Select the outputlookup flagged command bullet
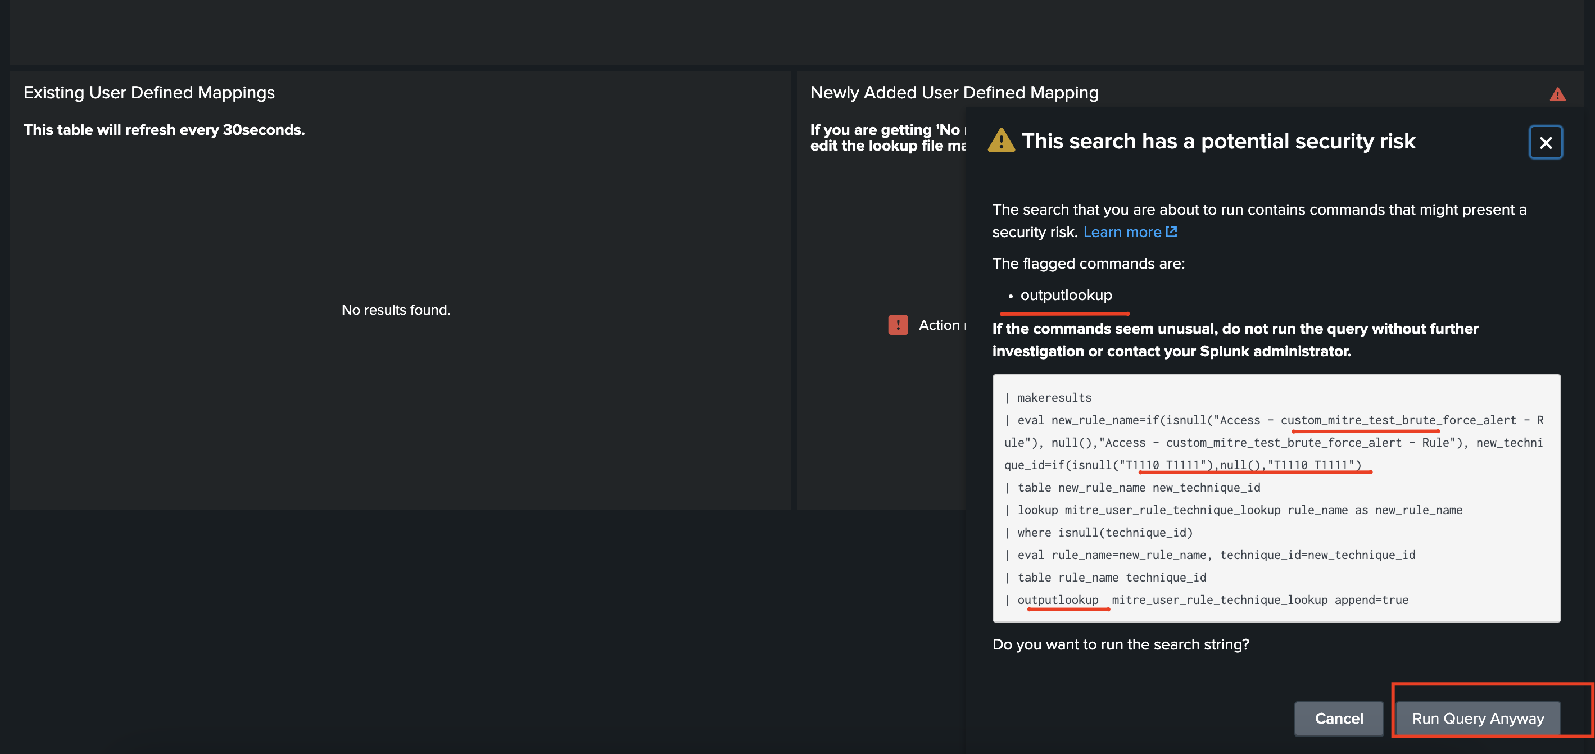This screenshot has width=1595, height=754. [1066, 296]
